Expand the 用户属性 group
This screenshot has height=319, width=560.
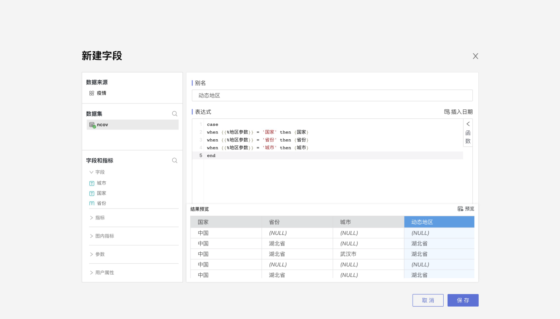click(x=91, y=273)
